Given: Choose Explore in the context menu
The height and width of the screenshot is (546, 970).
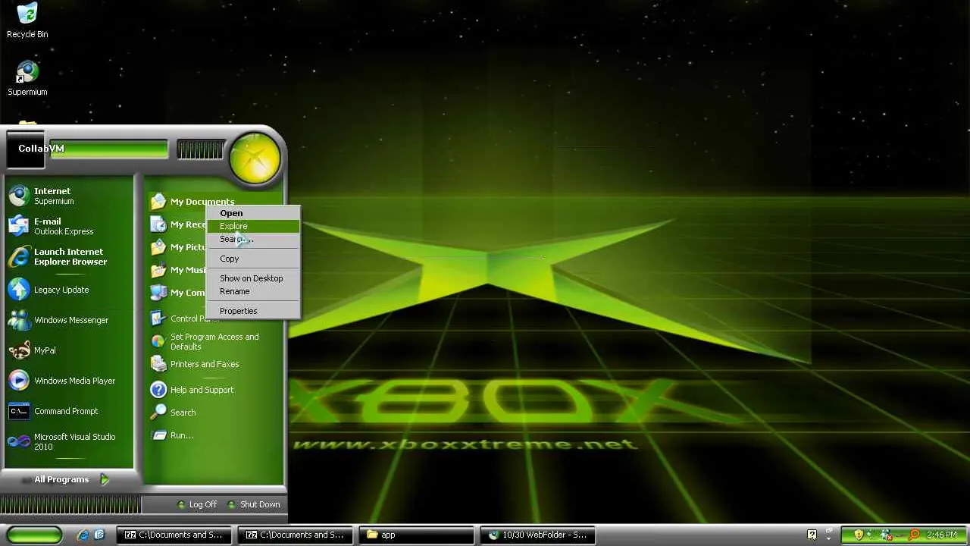Looking at the screenshot, I should (x=253, y=226).
